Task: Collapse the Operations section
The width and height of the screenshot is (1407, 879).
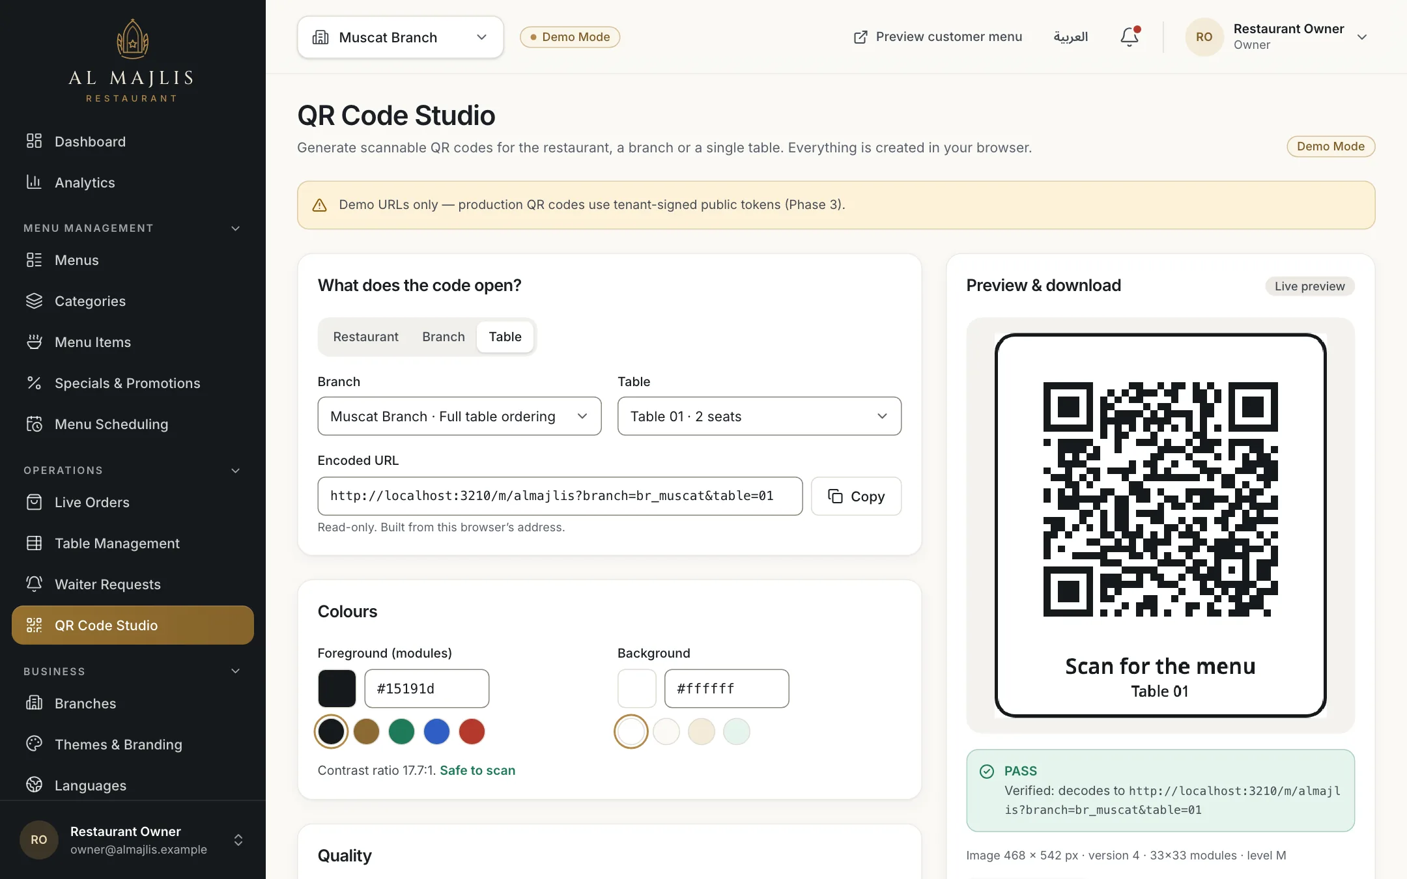Action: click(236, 470)
